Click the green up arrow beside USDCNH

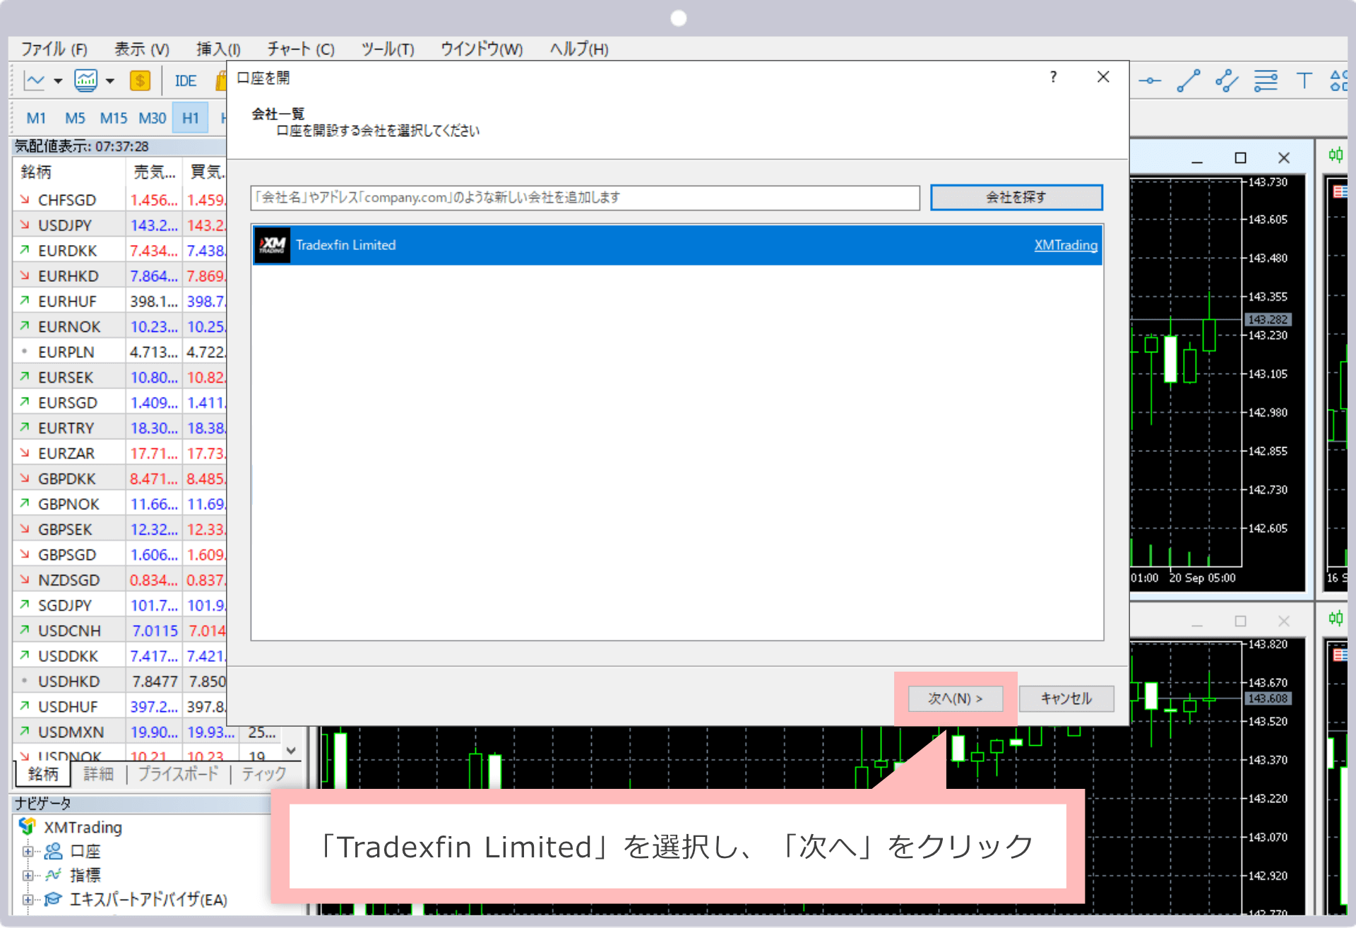click(25, 630)
